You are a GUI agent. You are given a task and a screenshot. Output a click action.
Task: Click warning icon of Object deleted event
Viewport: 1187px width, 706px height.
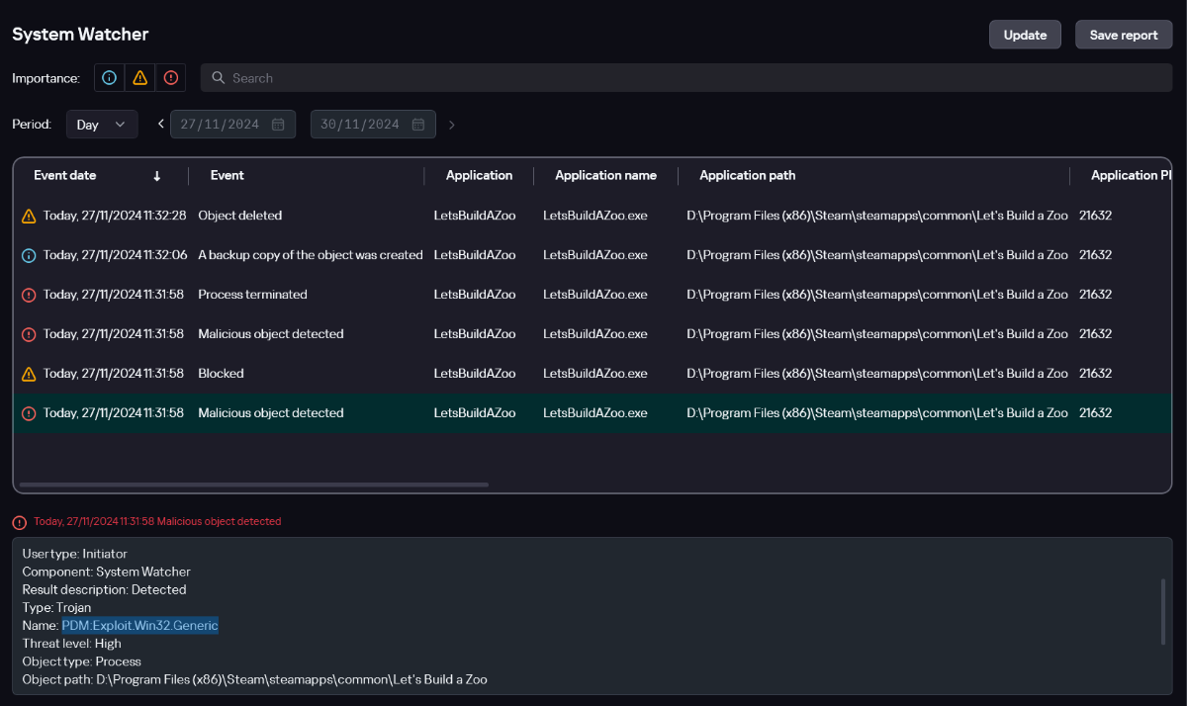[29, 216]
